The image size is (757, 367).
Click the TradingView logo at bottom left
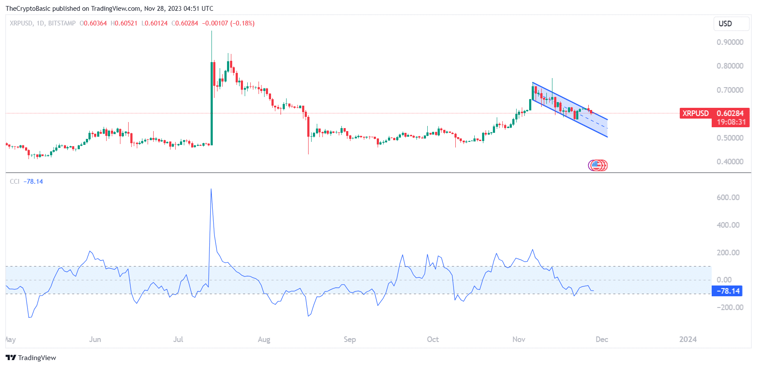(x=31, y=358)
